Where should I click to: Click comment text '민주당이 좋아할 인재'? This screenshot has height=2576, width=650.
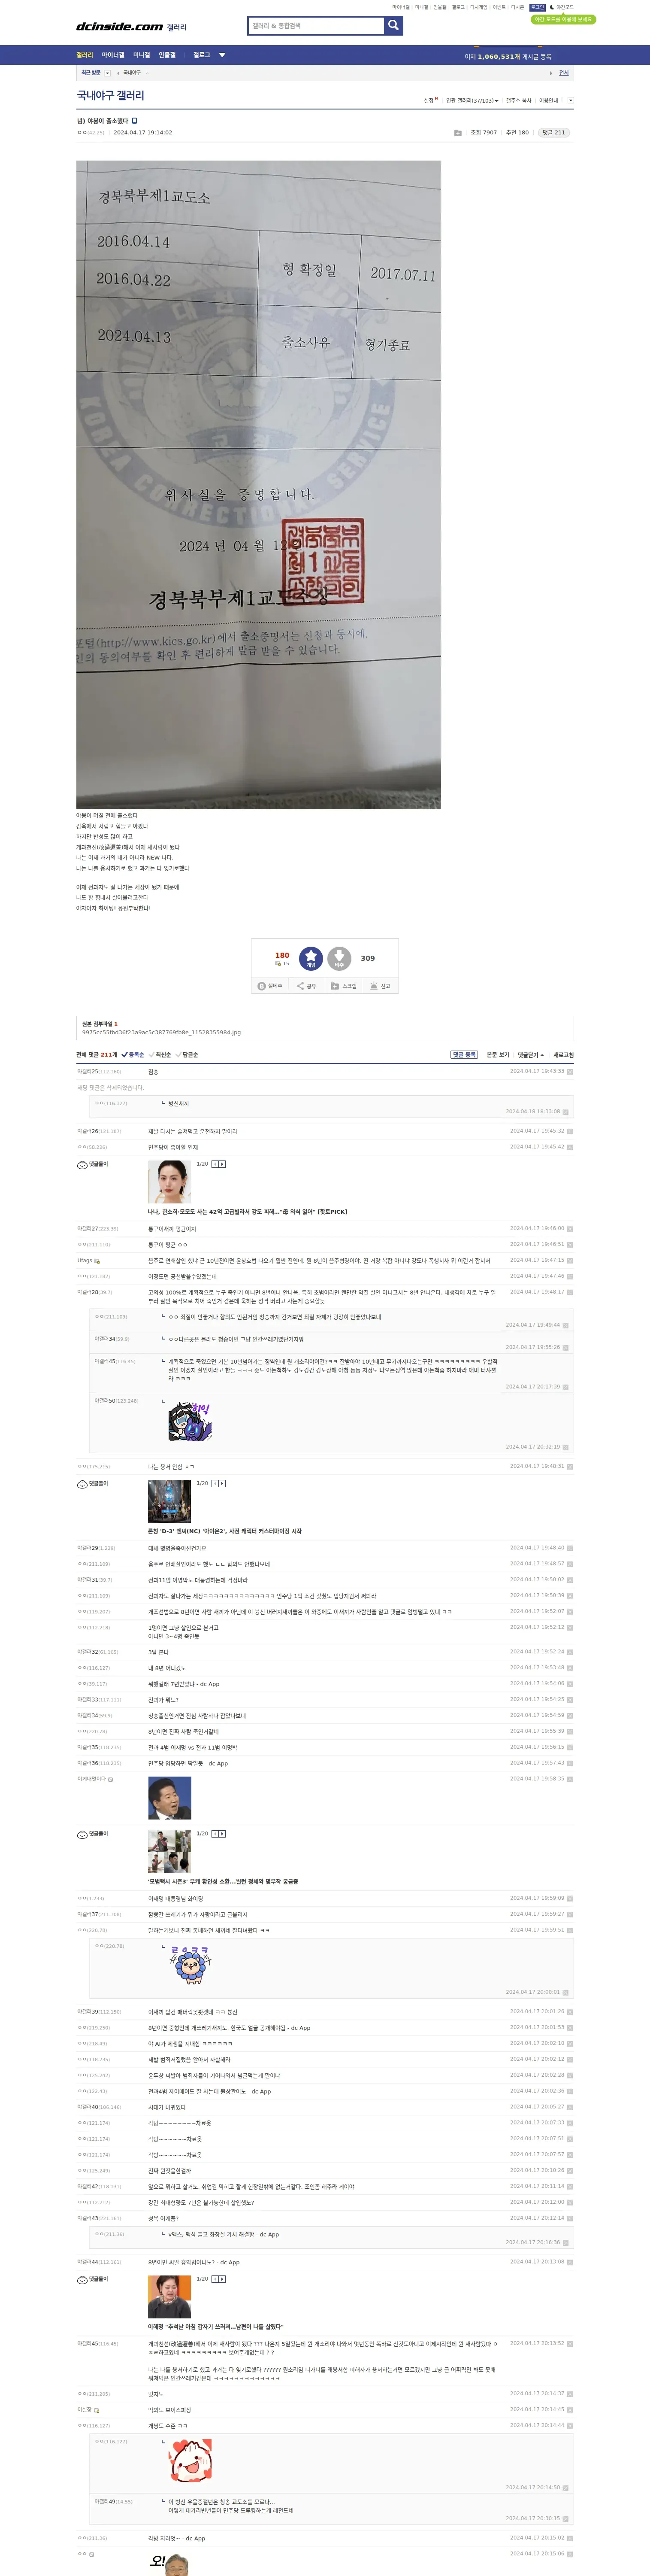point(173,1147)
